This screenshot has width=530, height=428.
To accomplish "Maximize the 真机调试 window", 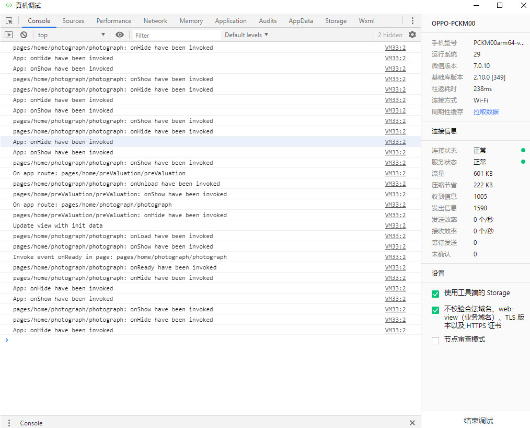I will click(x=500, y=5).
